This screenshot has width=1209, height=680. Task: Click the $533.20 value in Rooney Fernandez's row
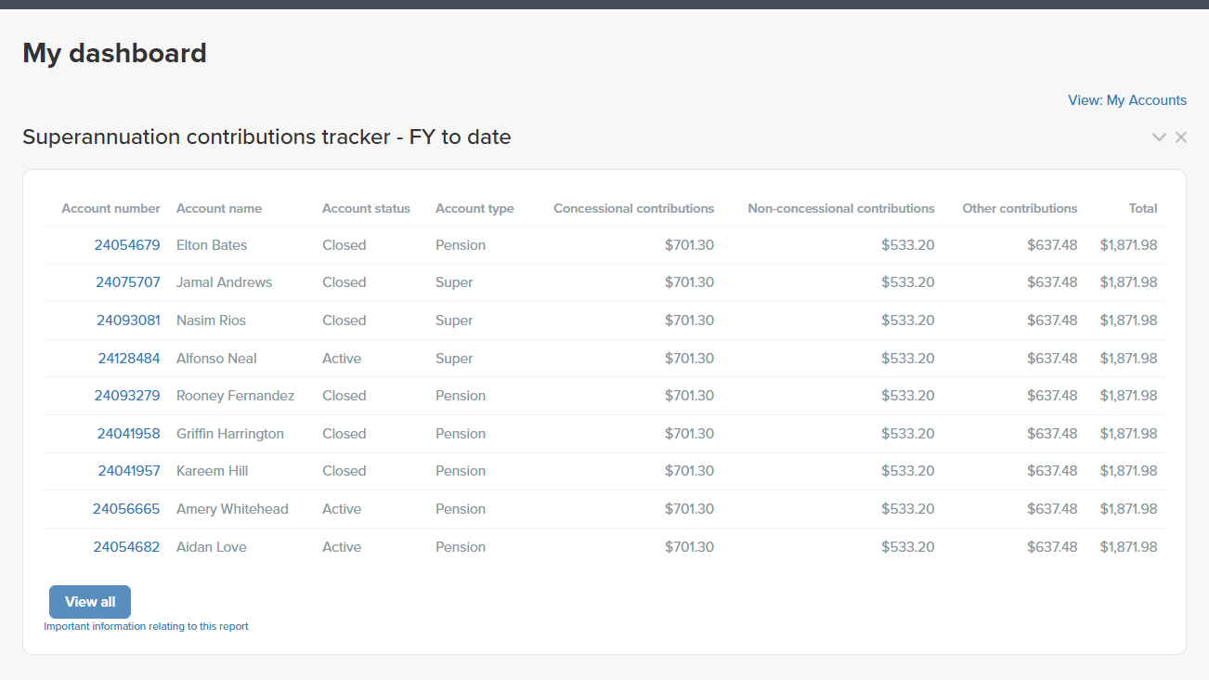pos(908,396)
